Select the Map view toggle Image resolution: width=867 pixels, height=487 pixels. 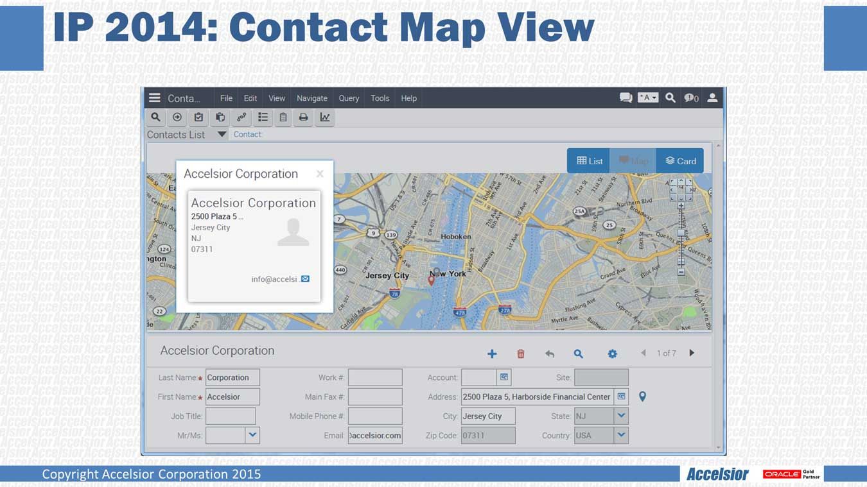tap(633, 161)
